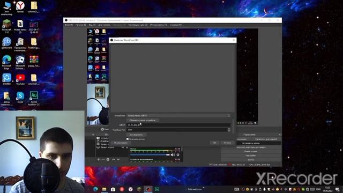Move source up with the up arrow icon
Viewport: 343px width, 193px height.
(114, 160)
